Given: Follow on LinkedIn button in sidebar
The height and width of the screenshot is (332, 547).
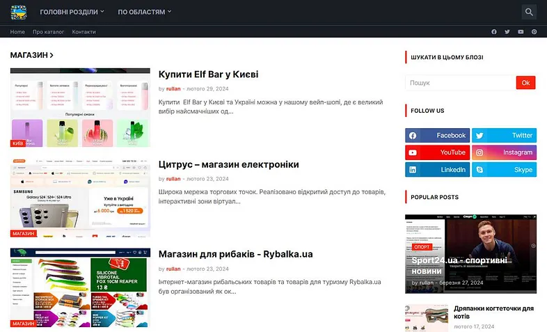Looking at the screenshot, I should coord(438,170).
